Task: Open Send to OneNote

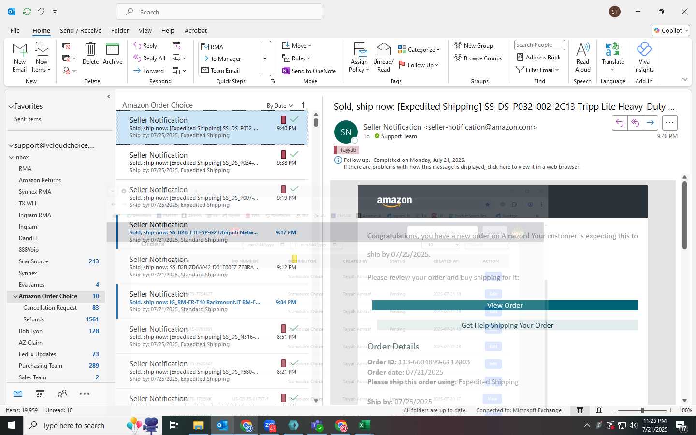Action: click(x=309, y=71)
